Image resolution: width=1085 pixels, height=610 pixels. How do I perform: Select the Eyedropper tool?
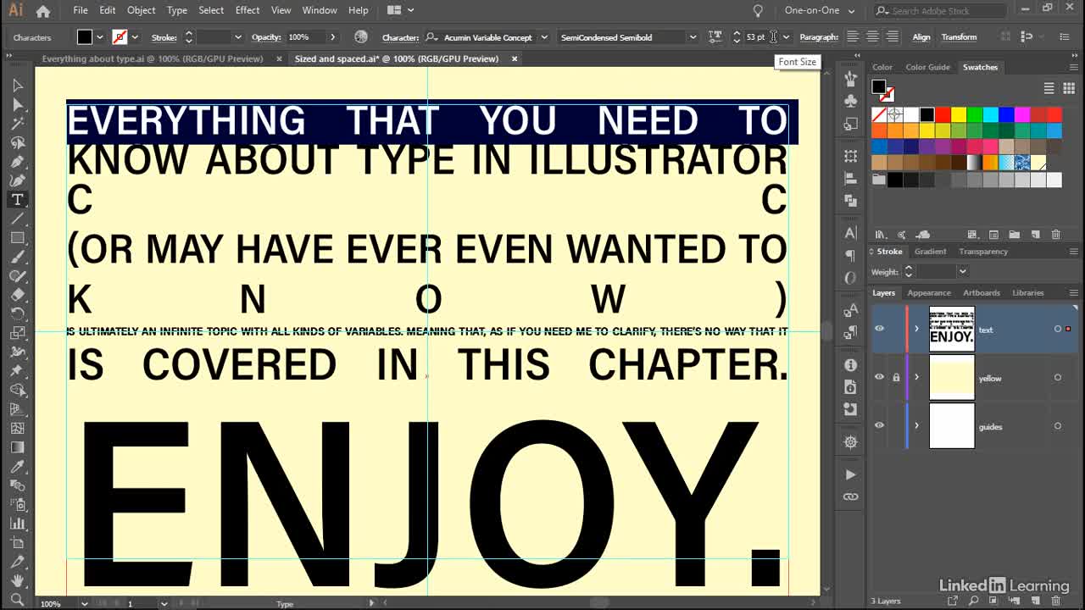tap(17, 467)
